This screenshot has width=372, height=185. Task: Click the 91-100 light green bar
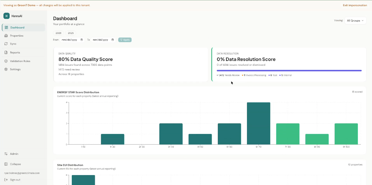click(x=346, y=134)
